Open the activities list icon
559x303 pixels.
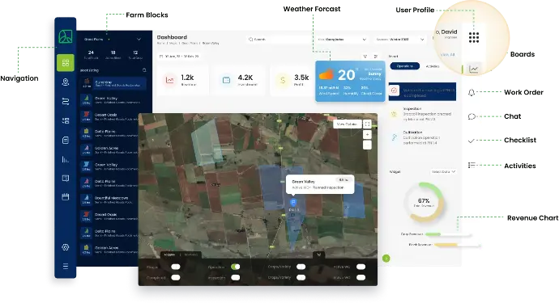coord(472,165)
